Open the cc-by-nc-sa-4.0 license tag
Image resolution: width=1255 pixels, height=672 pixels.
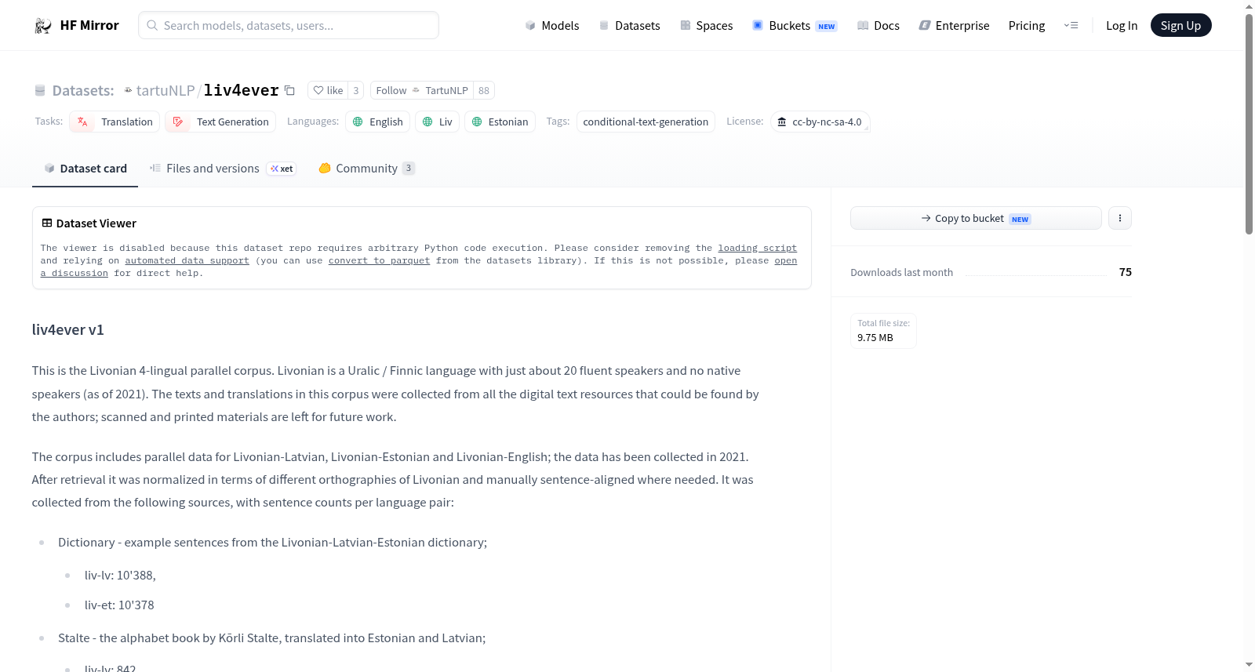[820, 122]
